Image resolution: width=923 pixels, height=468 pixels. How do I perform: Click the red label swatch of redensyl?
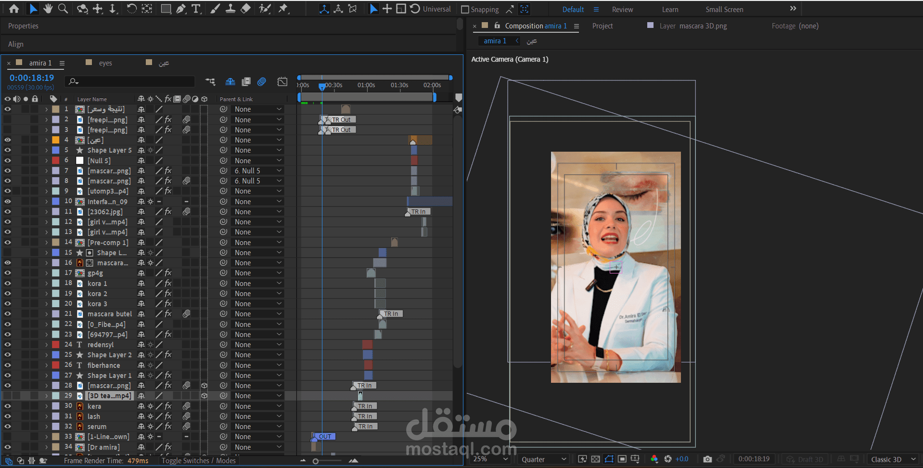coord(56,345)
